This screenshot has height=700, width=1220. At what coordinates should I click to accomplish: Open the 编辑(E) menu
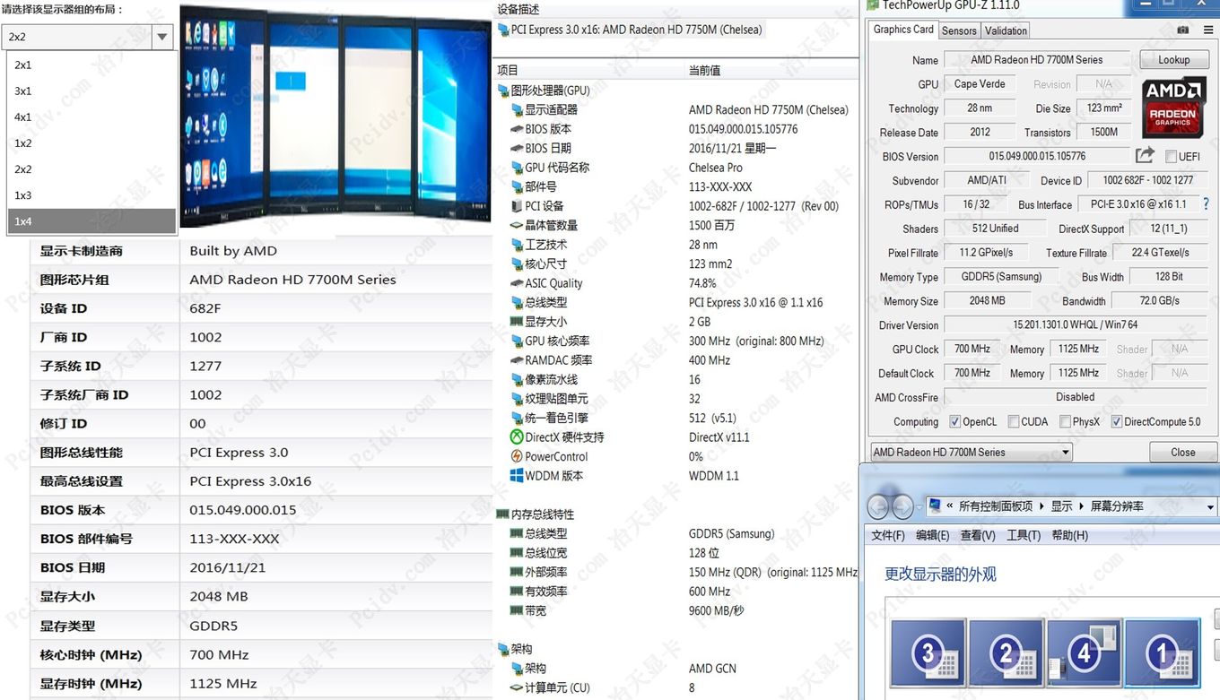click(x=932, y=535)
